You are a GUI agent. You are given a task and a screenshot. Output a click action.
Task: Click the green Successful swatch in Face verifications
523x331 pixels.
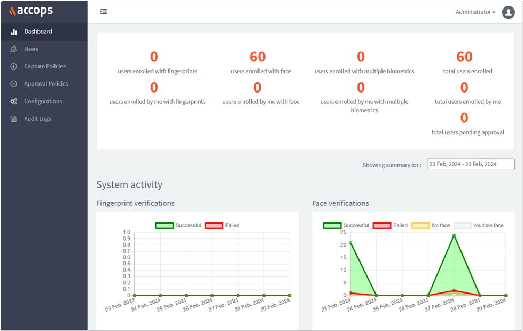pos(332,226)
